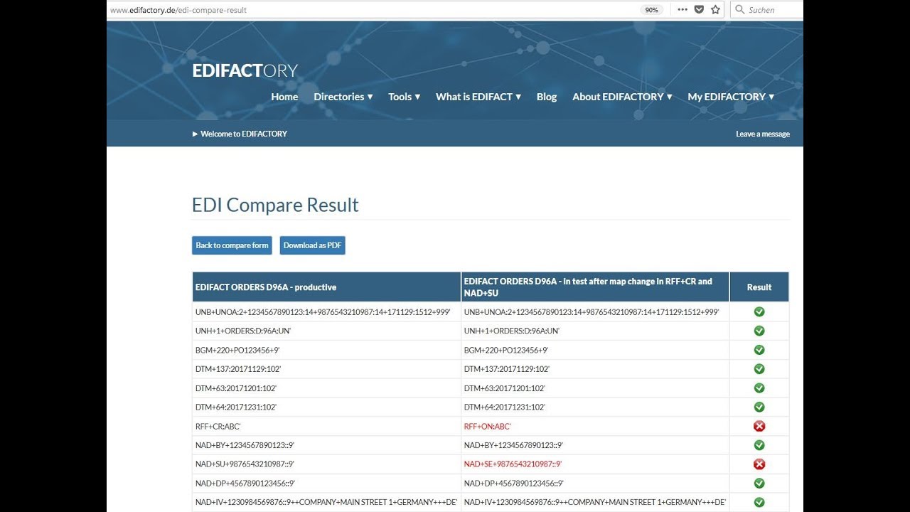Select the test column UNH+1+ORDERS:D:96A:UN' cell
The height and width of the screenshot is (512, 910).
click(595, 331)
